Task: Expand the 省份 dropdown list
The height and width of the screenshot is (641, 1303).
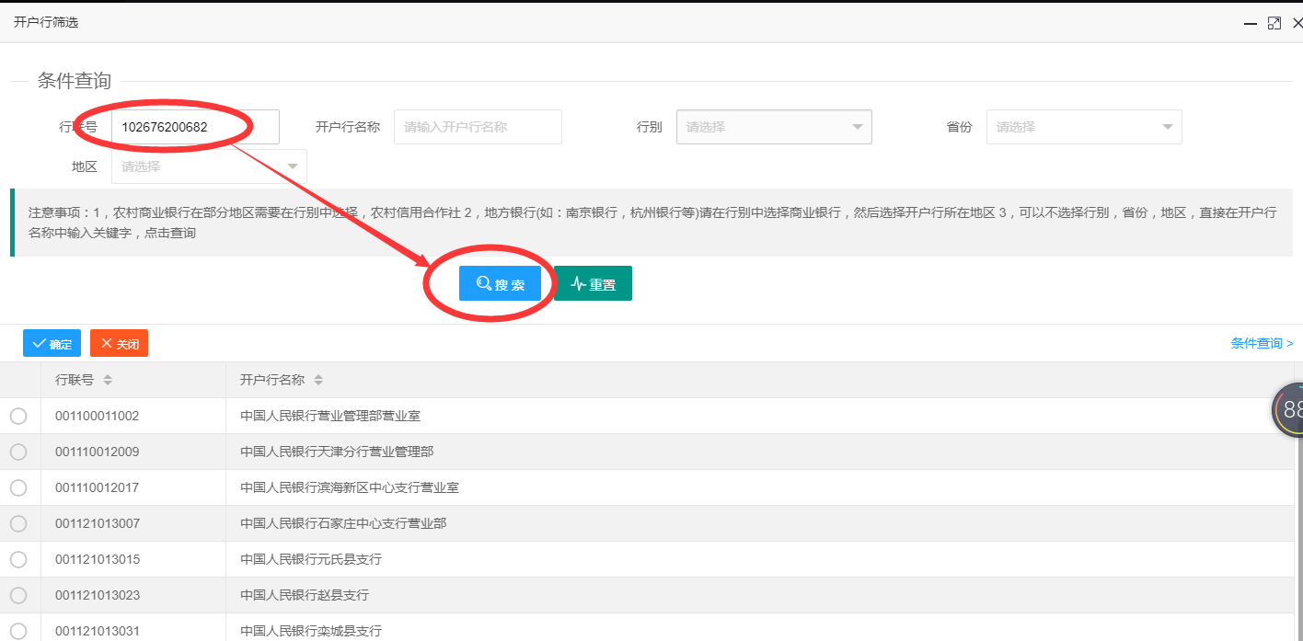Action: point(1083,127)
